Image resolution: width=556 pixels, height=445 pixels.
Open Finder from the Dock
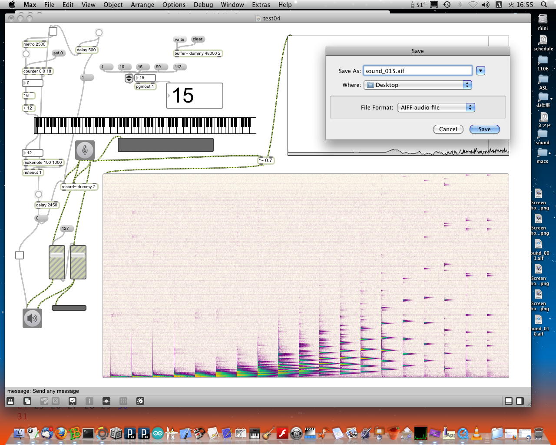click(x=20, y=433)
